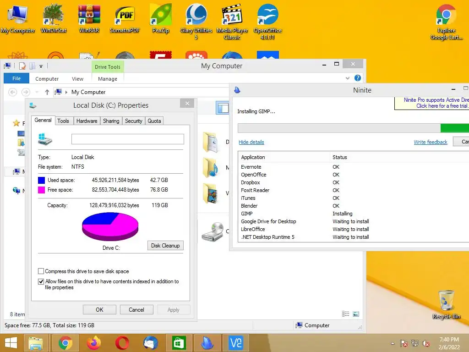Open Explorer help question mark icon
The width and height of the screenshot is (469, 352).
click(x=357, y=78)
